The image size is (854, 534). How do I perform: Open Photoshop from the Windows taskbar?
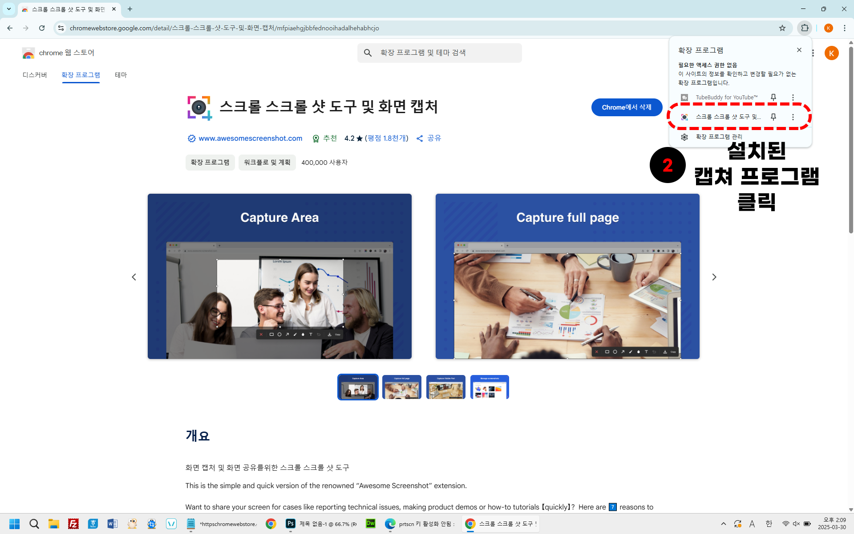click(291, 524)
